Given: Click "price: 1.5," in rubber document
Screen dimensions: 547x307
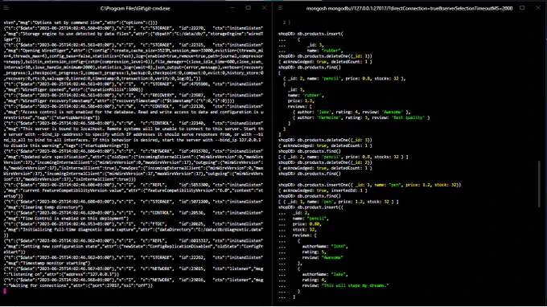Looking at the screenshot, I should [x=301, y=100].
